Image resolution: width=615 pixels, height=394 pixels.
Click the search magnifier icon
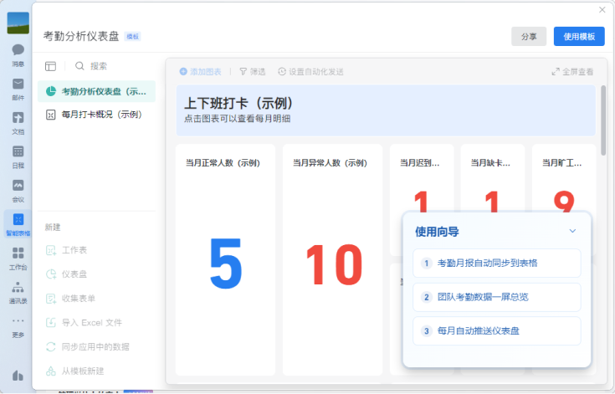(x=79, y=66)
